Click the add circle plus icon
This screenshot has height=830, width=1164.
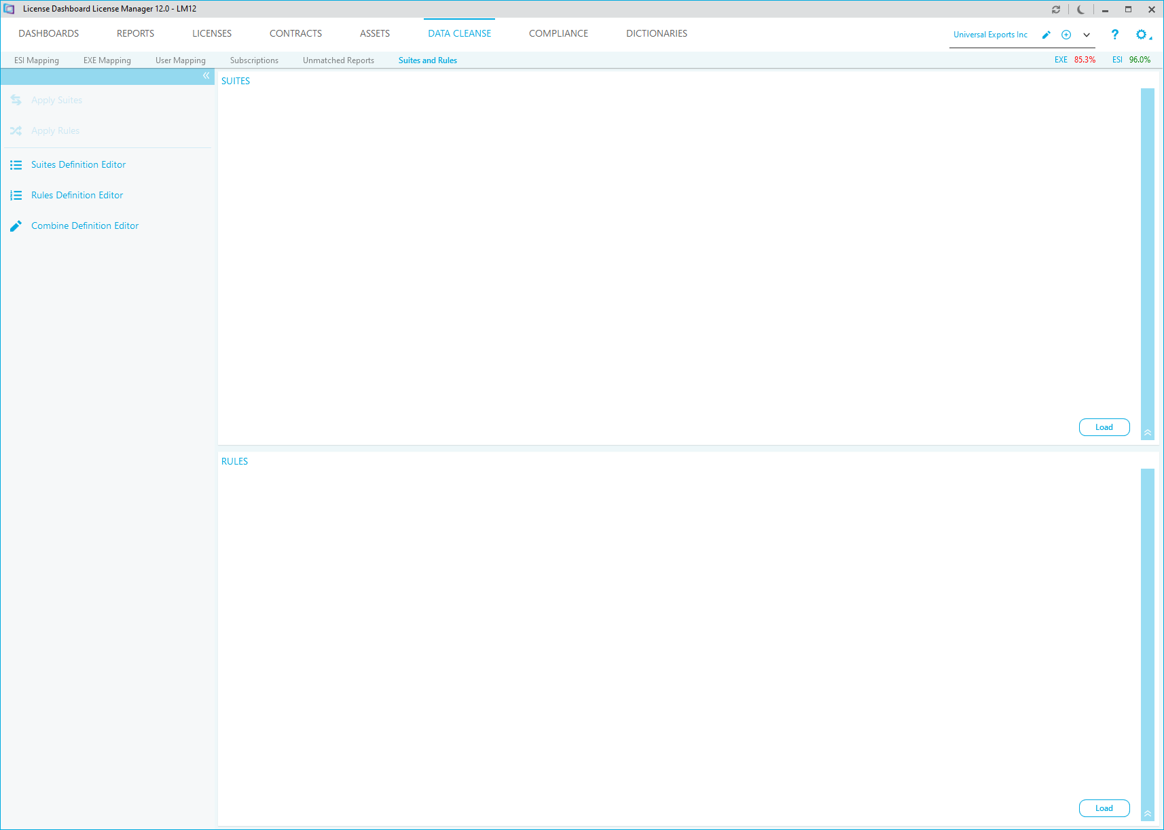tap(1066, 35)
